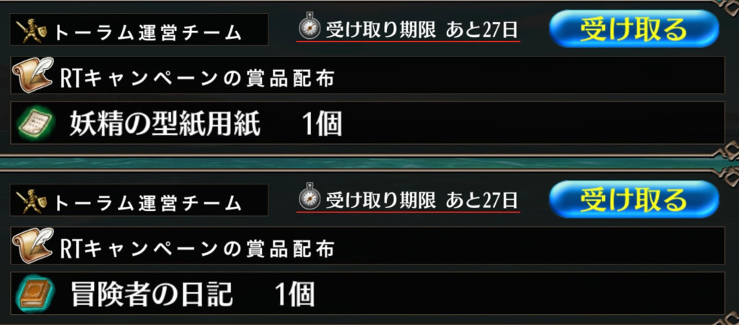739x325 pixels.
Task: Open first mail's トーラム運営チーム sender label
Action: point(139,30)
